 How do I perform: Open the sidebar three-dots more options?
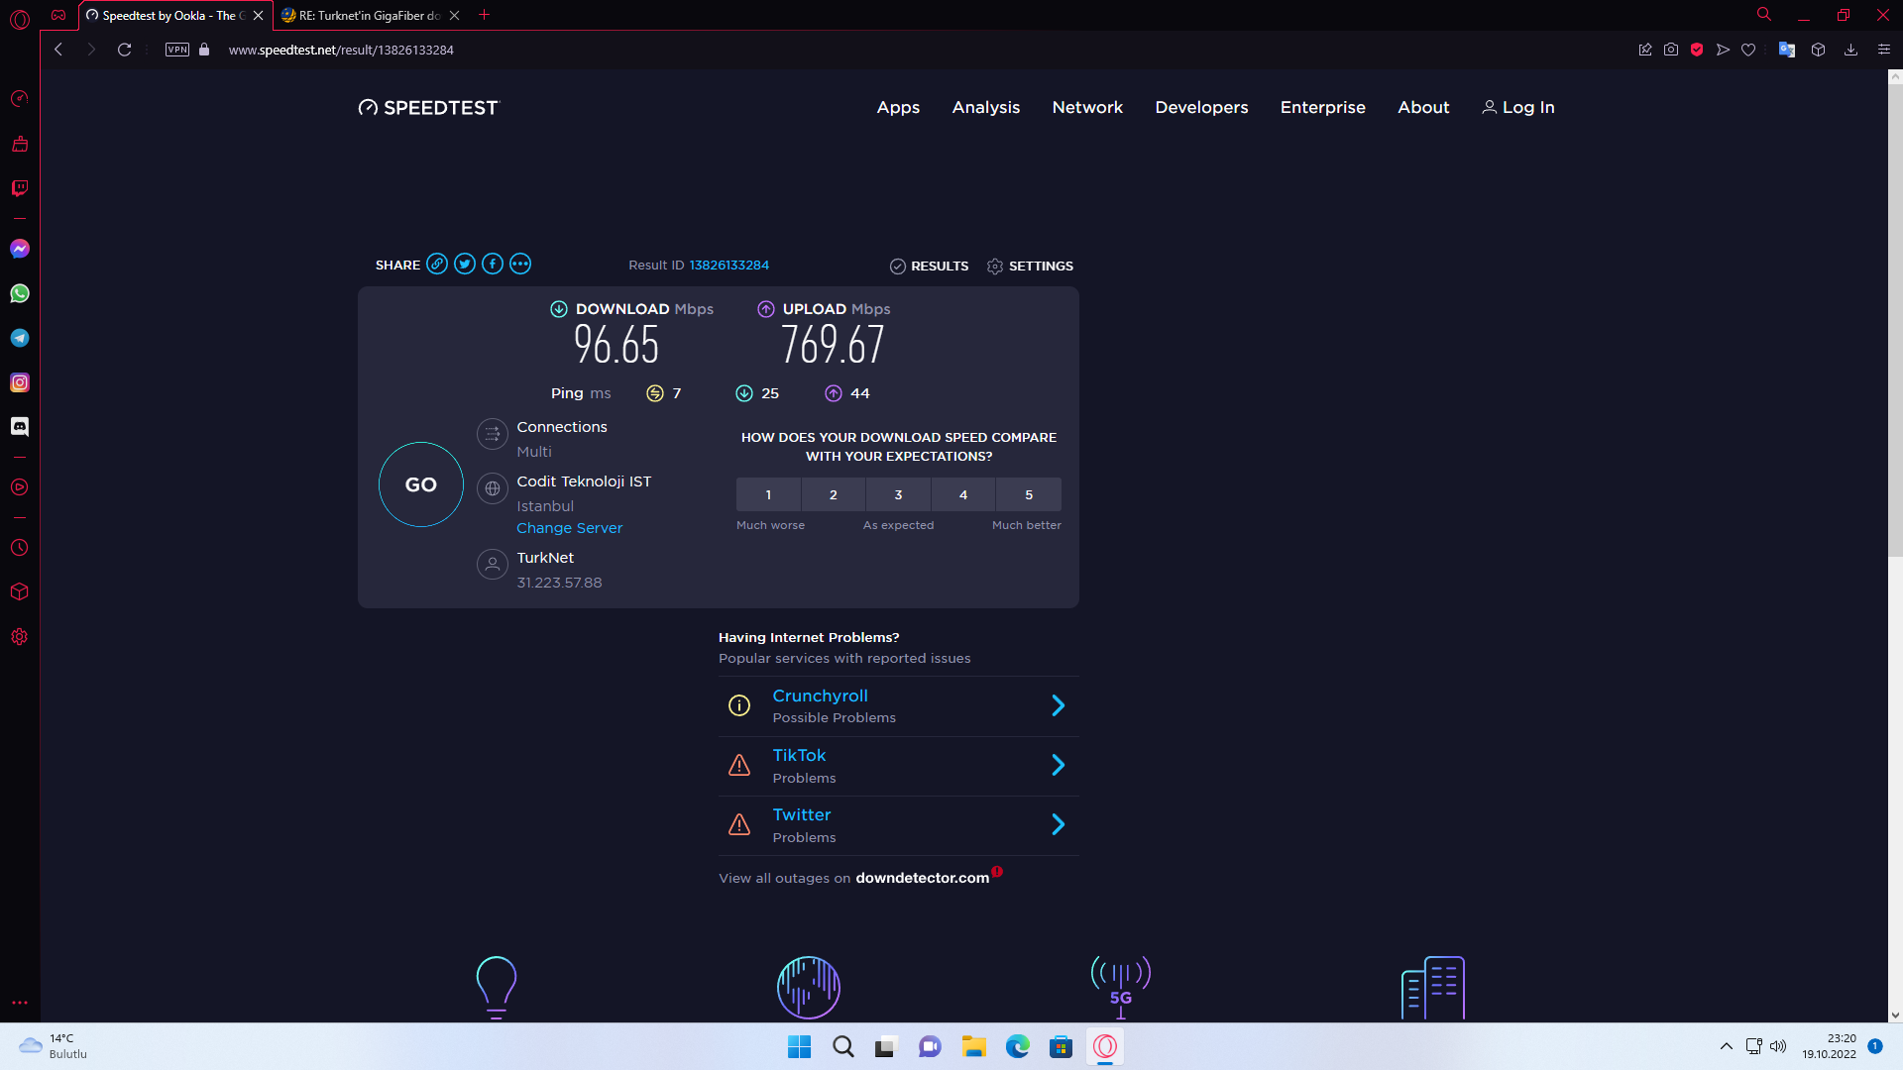20,1003
